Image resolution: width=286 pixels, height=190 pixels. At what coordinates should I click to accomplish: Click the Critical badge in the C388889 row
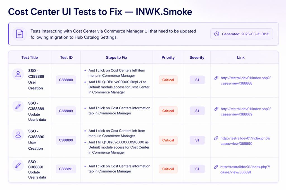(x=168, y=111)
